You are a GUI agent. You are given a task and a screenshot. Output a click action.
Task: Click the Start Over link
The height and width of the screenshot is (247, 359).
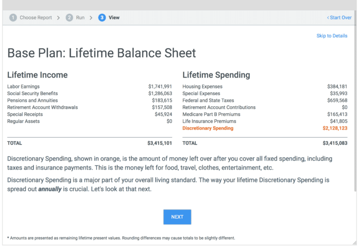point(339,18)
